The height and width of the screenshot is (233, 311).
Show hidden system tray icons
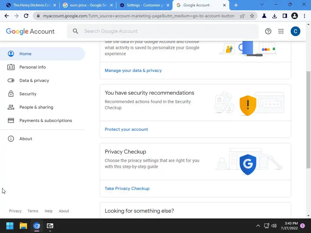pyautogui.click(x=258, y=226)
